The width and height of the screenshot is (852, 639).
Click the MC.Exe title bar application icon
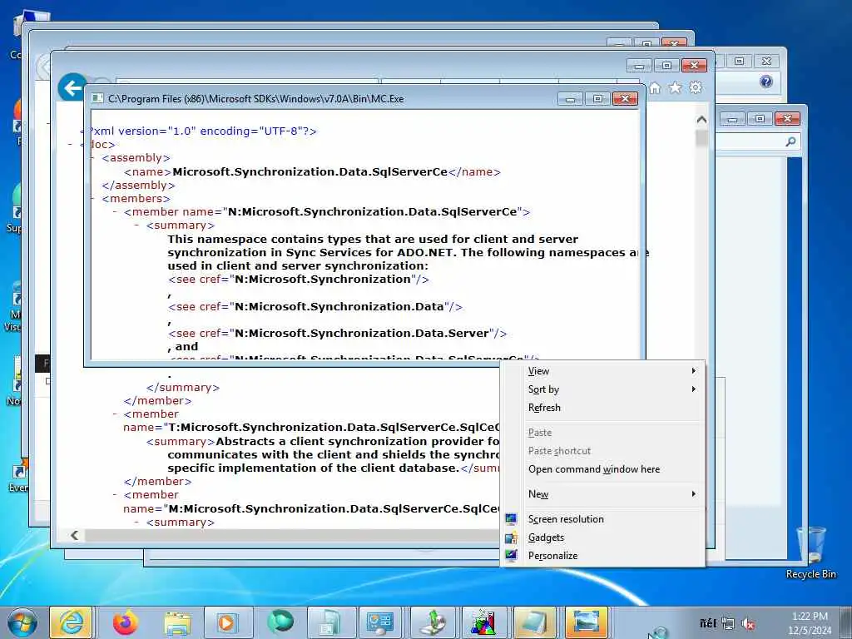click(x=97, y=98)
